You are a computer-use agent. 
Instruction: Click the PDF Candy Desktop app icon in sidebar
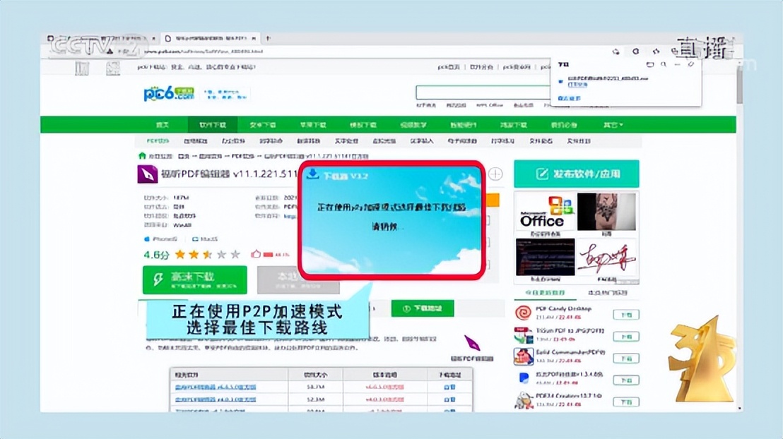tap(522, 313)
